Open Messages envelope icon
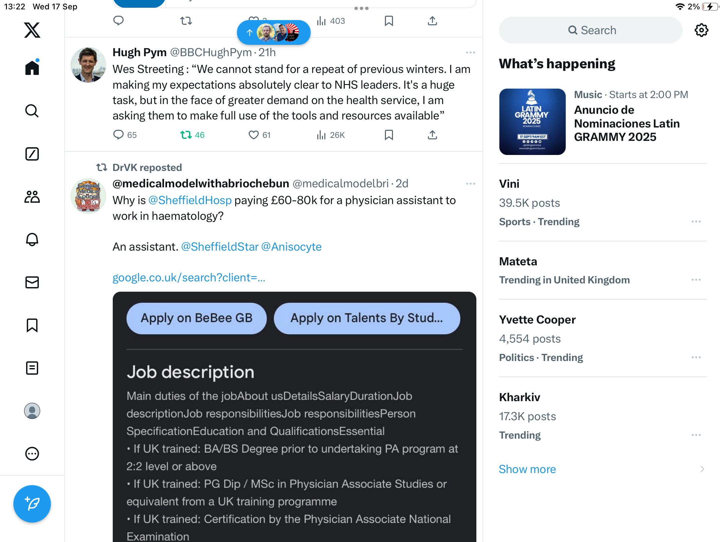 (x=32, y=282)
